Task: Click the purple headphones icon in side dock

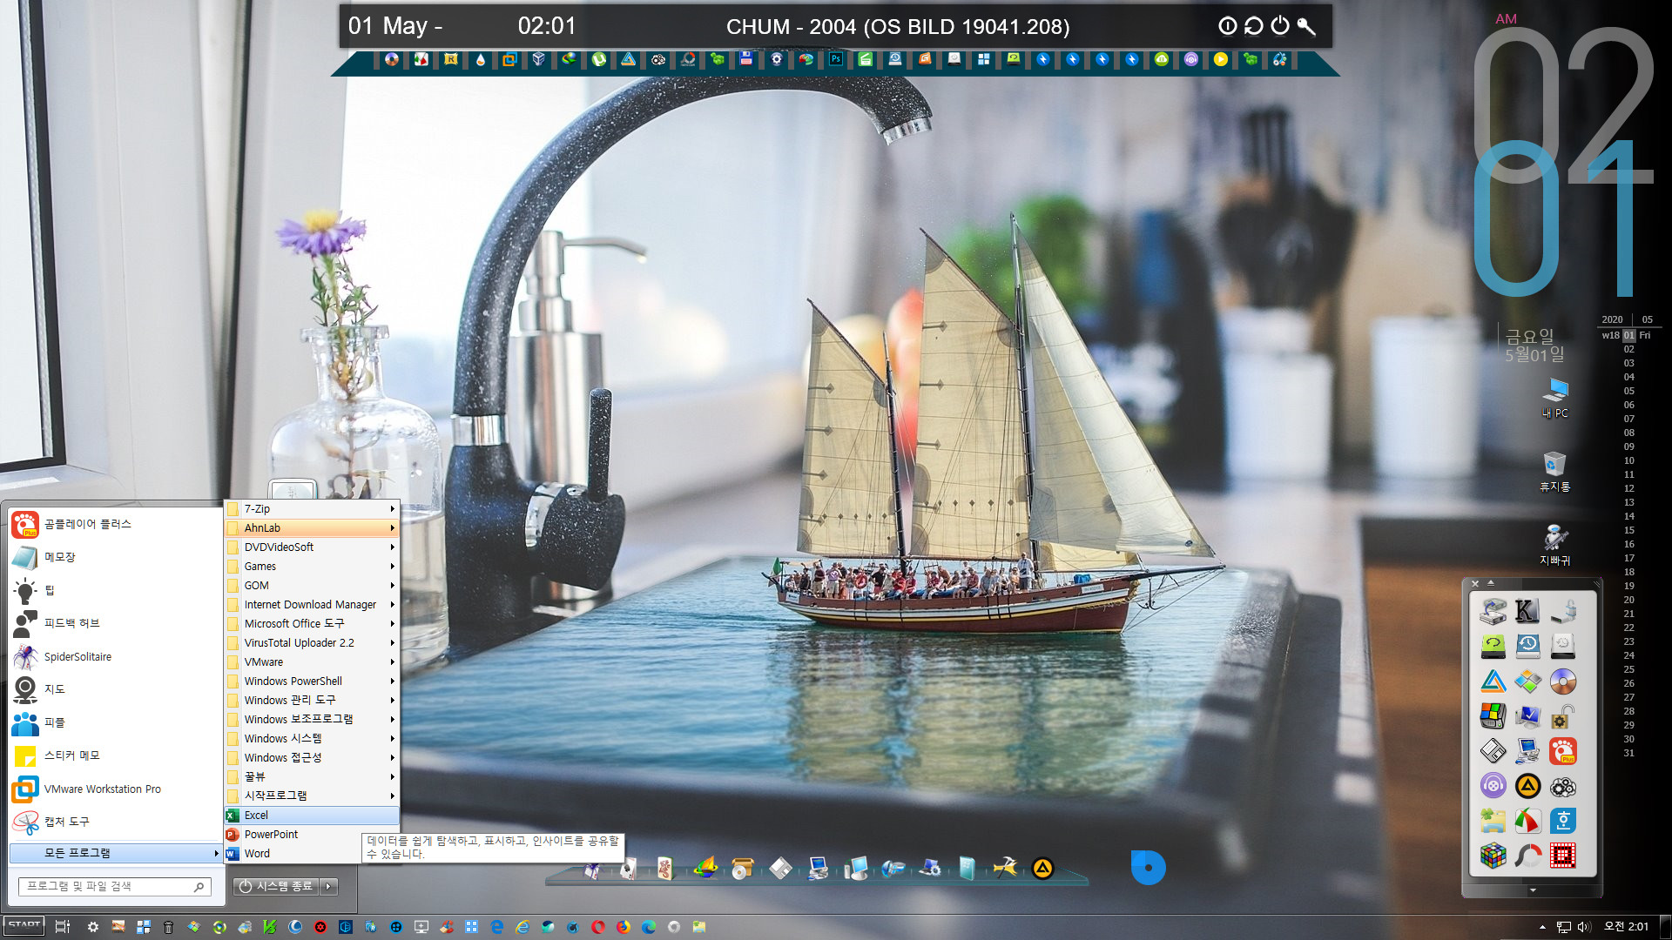Action: (x=1493, y=786)
